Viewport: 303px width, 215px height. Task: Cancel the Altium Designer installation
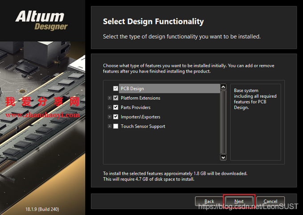[270, 201]
